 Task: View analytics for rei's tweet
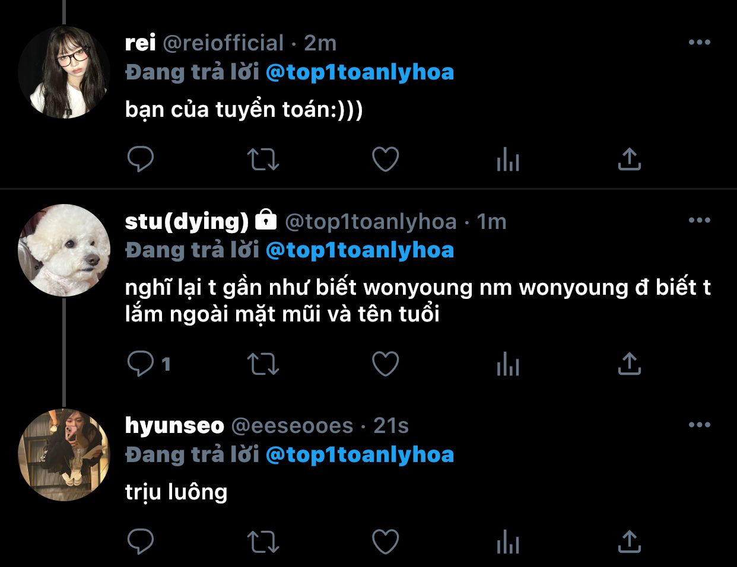[x=508, y=159]
